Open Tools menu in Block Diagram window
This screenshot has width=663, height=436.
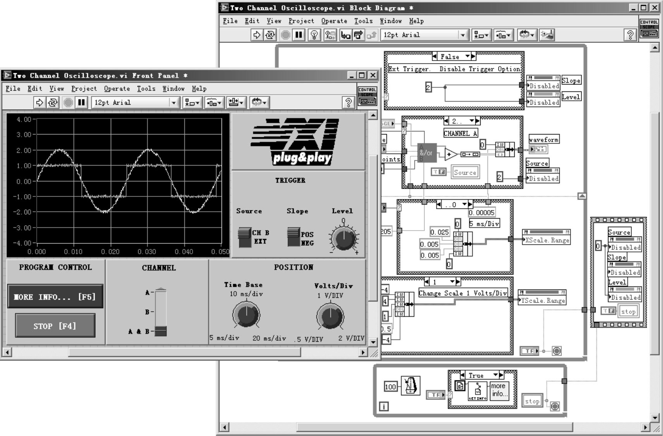point(363,21)
